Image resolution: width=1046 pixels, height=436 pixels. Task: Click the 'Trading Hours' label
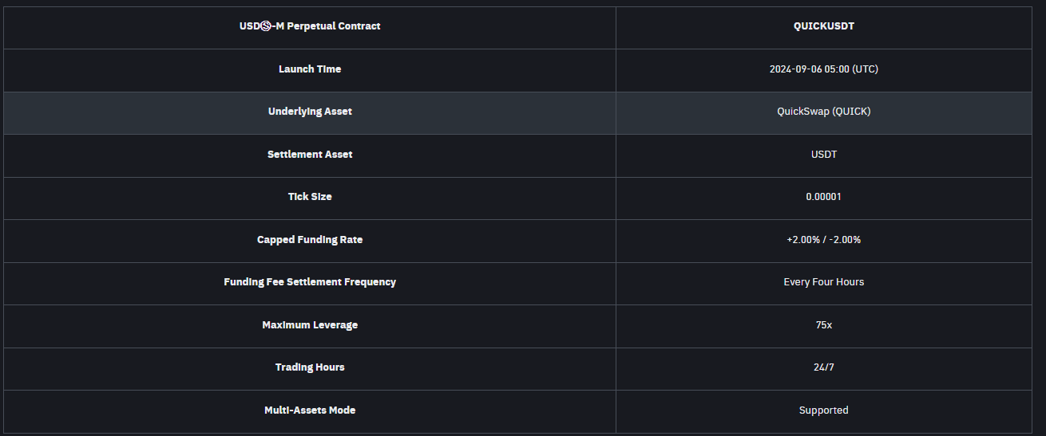[310, 367]
